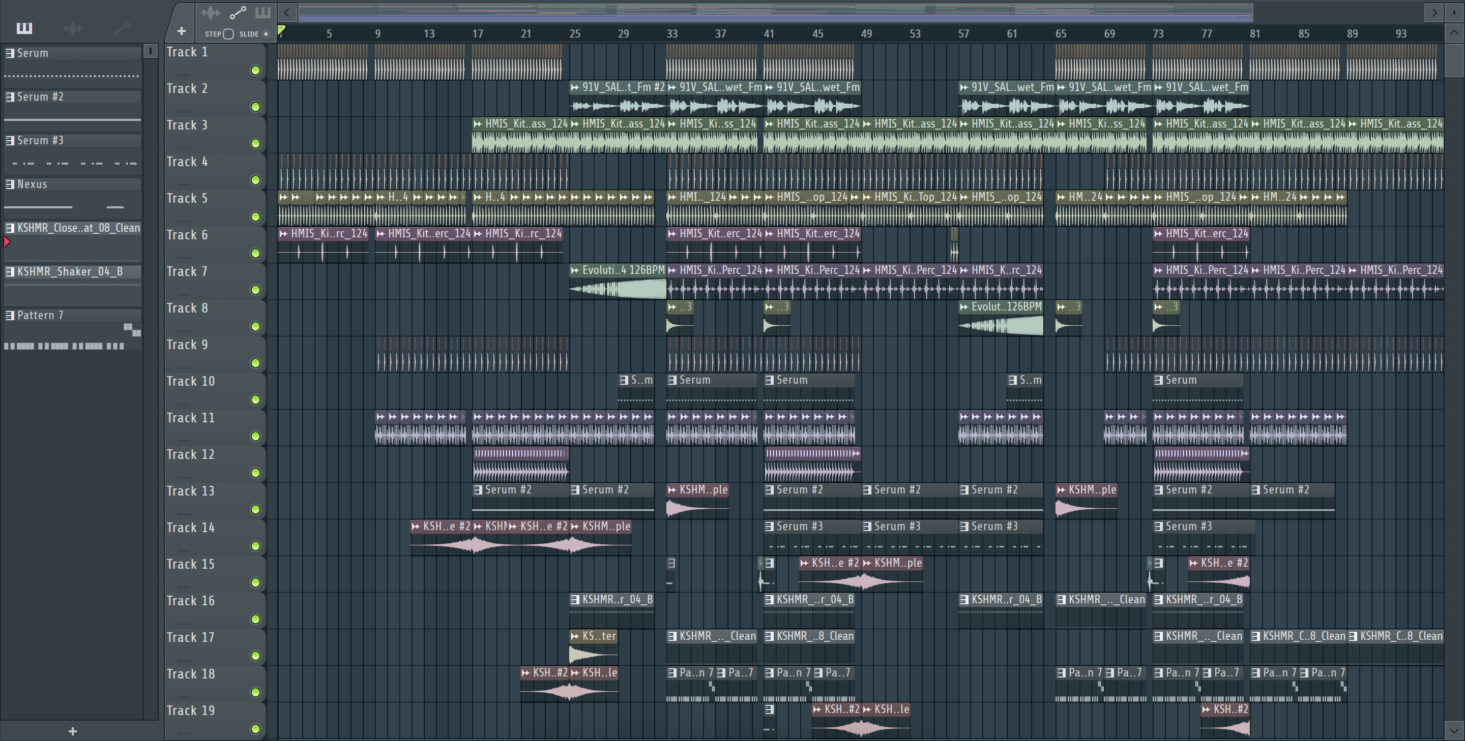Switch picker to automation clips tab
1465x741 pixels.
click(121, 28)
